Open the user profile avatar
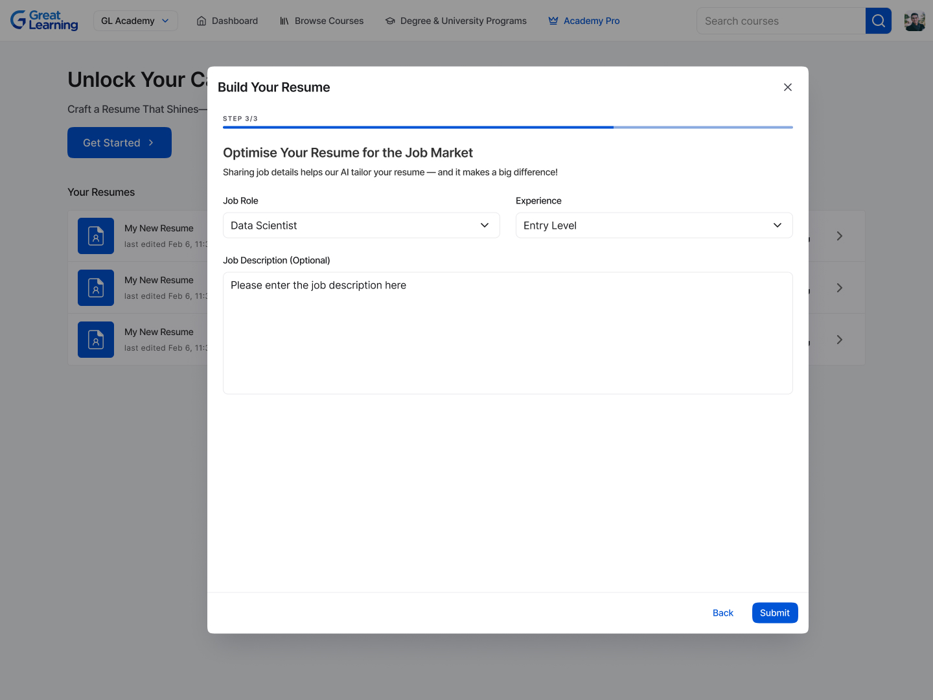 click(914, 21)
